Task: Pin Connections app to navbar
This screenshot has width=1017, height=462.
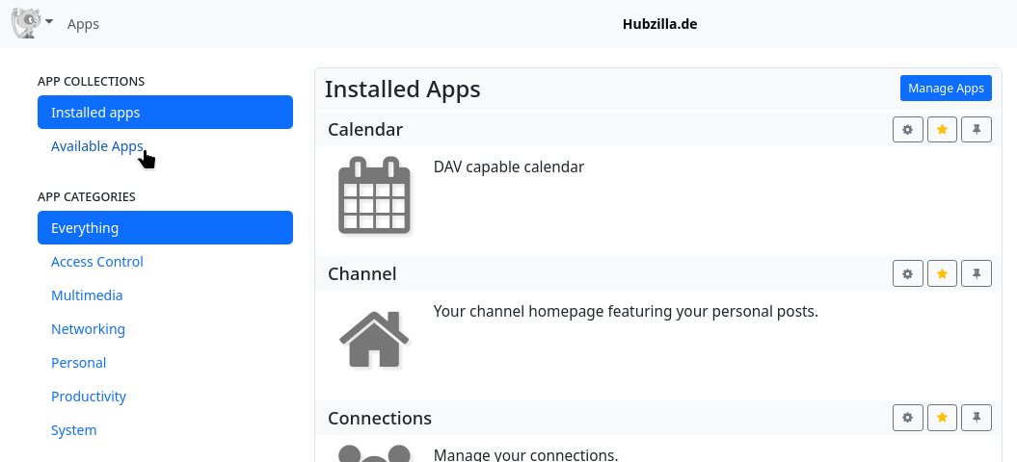Action: point(977,418)
